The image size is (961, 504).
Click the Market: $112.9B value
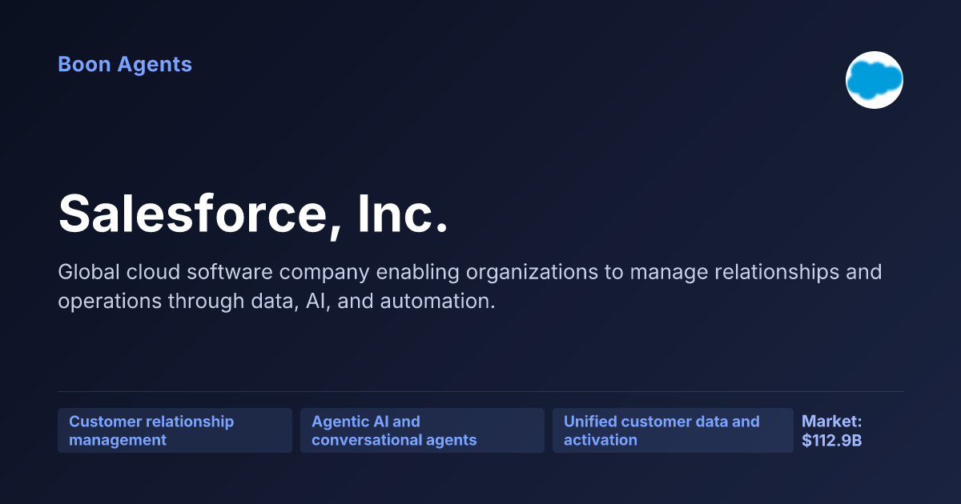(x=832, y=430)
